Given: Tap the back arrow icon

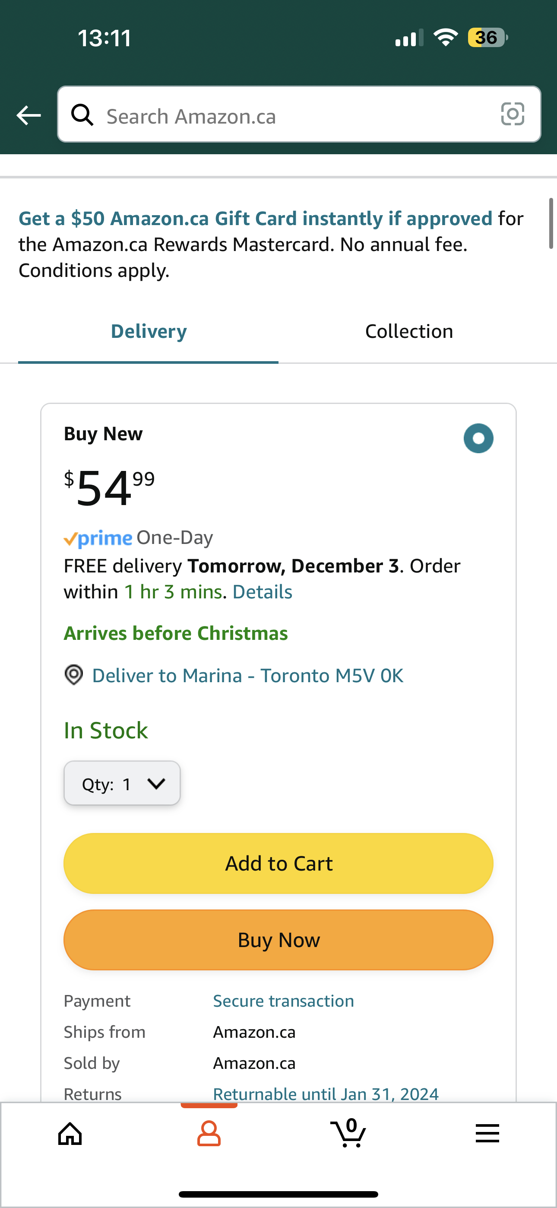Looking at the screenshot, I should click(28, 115).
